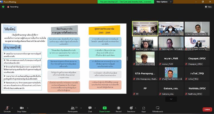The width and height of the screenshot is (214, 114).
Task: Select the DIPROM logo video tile
Action: tap(197, 44)
